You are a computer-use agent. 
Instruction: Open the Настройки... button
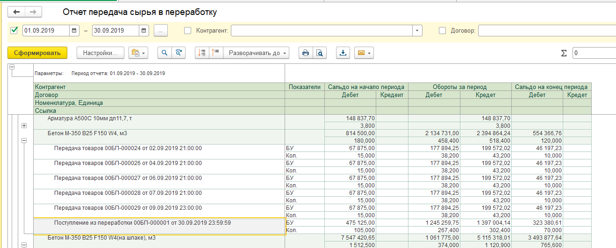(100, 53)
